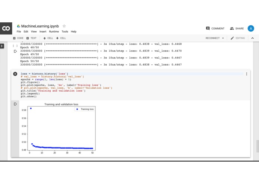
Task: Star the MachineLearning.ipynb notebook
Action: 64,26
